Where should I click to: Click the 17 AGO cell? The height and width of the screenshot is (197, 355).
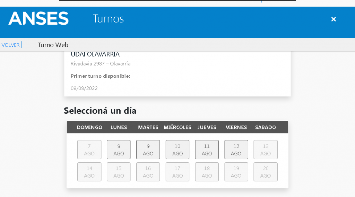click(177, 172)
